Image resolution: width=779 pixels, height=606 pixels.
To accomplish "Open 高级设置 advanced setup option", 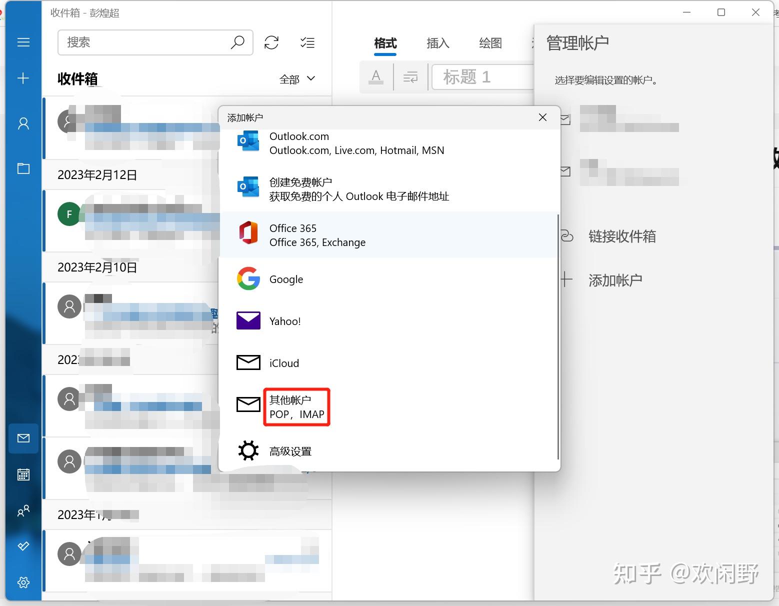I will point(290,450).
